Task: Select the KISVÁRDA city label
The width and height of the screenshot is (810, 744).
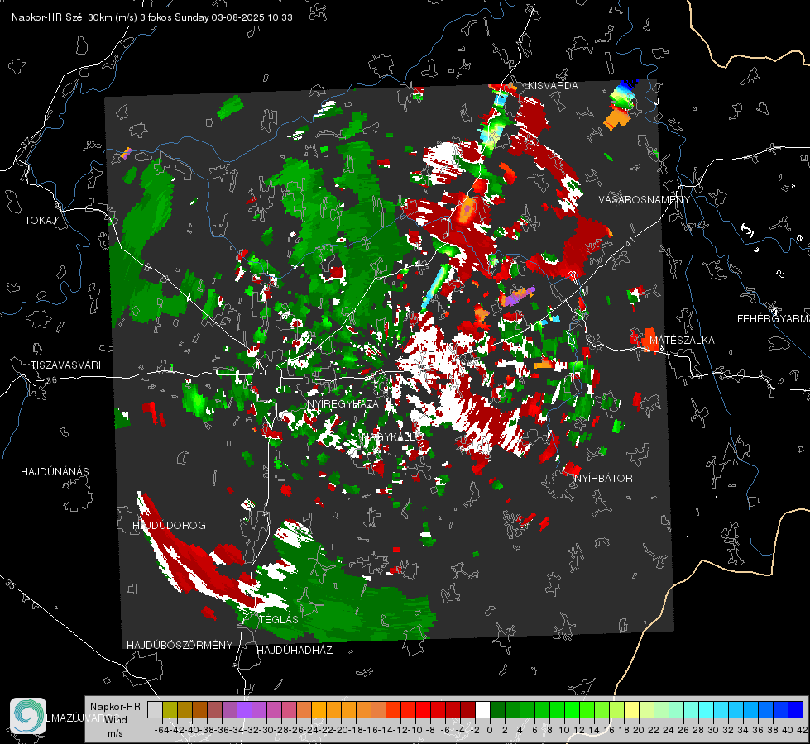Action: tap(553, 86)
